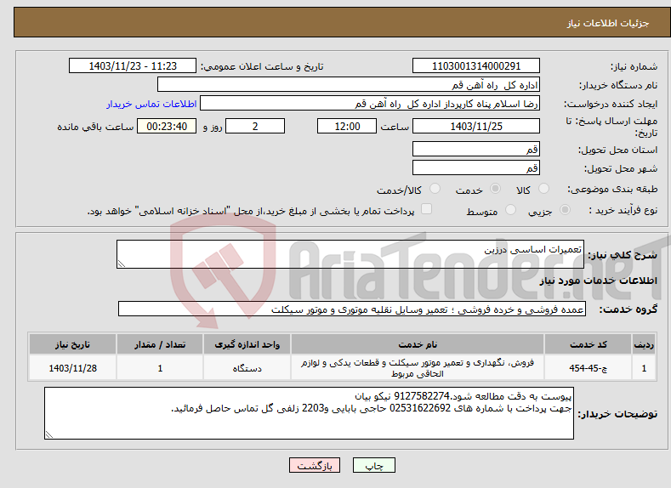Click the unit cell دستگاه

coord(247,368)
